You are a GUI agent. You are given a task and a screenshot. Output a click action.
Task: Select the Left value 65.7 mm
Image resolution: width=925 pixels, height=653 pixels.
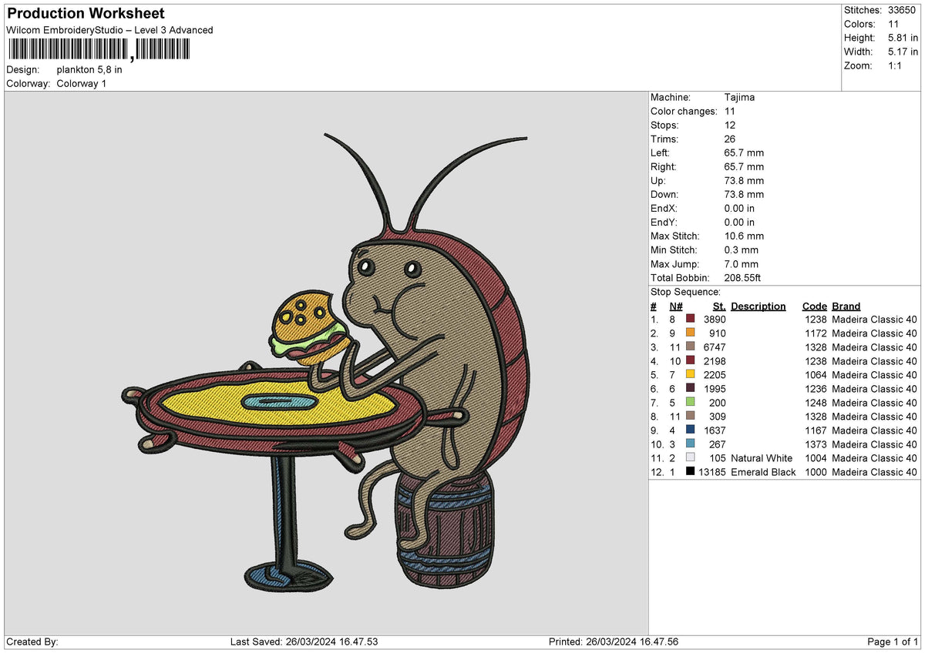click(x=744, y=152)
